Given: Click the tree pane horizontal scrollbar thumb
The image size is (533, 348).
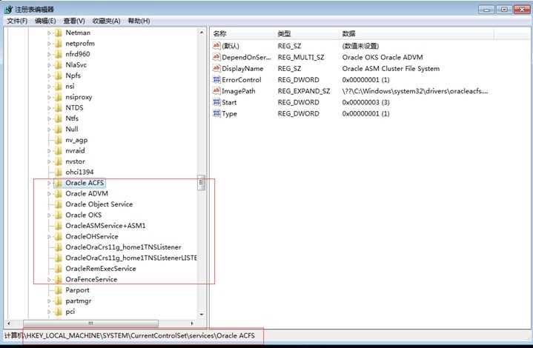Looking at the screenshot, I should [x=90, y=324].
